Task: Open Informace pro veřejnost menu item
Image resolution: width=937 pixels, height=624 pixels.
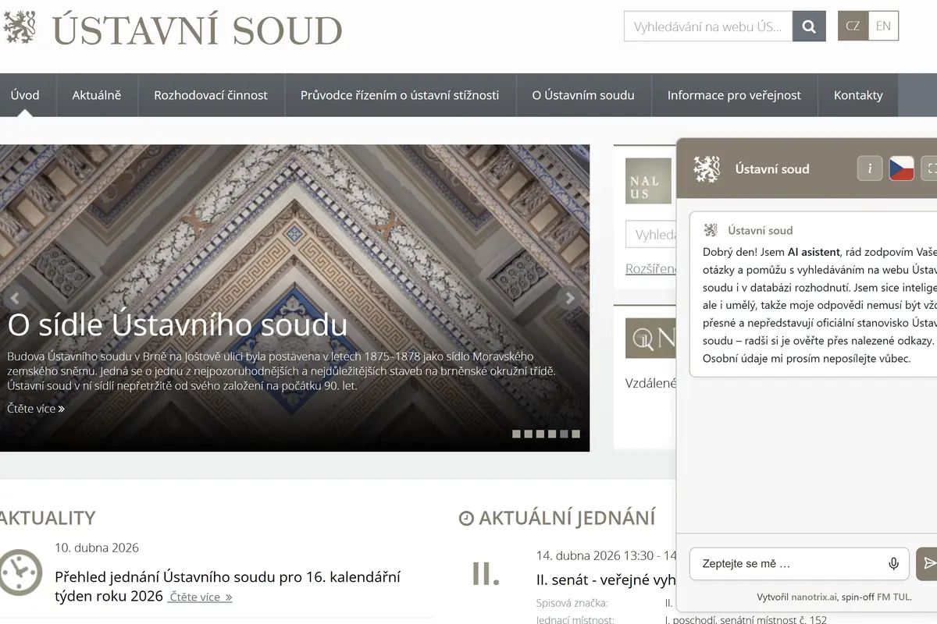Action: tap(734, 95)
